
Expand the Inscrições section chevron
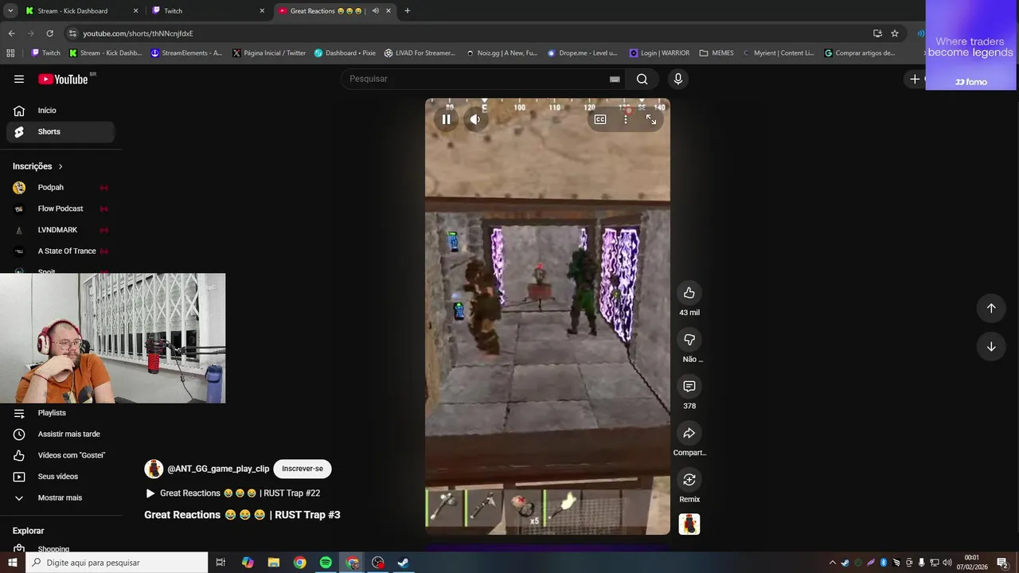click(61, 166)
